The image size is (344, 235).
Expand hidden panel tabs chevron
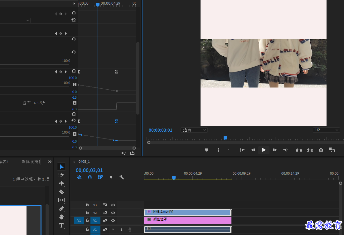point(50,162)
